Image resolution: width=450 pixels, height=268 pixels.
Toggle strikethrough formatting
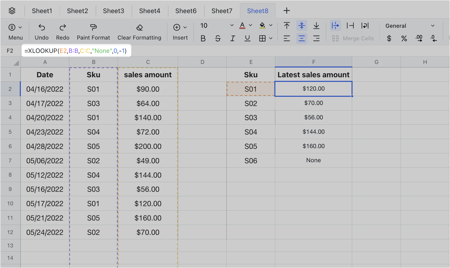(x=218, y=39)
